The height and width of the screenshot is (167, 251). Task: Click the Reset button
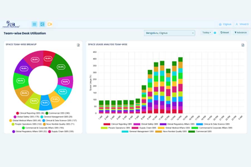click(225, 33)
